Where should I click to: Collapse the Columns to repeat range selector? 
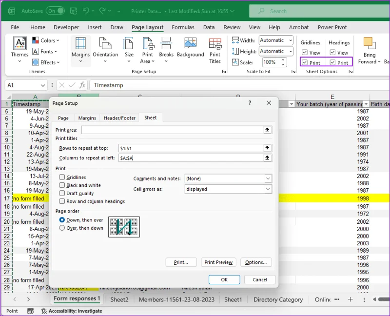[267, 158]
